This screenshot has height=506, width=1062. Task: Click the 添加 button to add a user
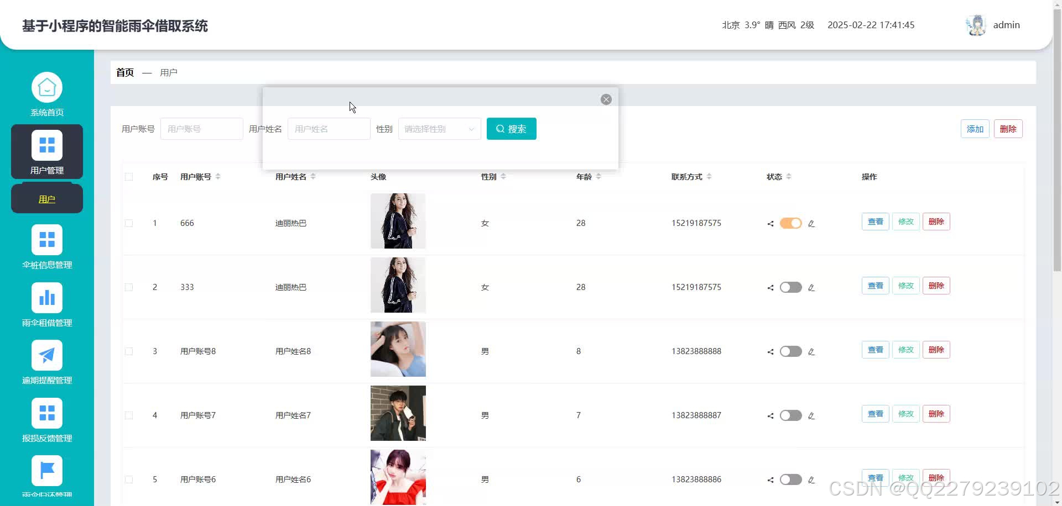975,129
